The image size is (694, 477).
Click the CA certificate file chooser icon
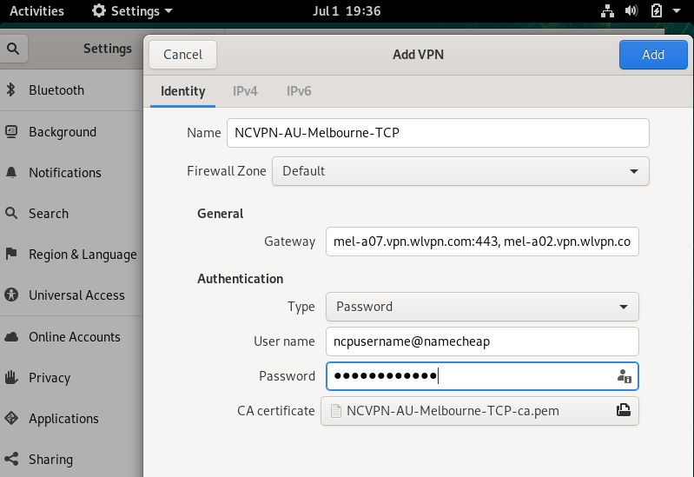coord(623,411)
